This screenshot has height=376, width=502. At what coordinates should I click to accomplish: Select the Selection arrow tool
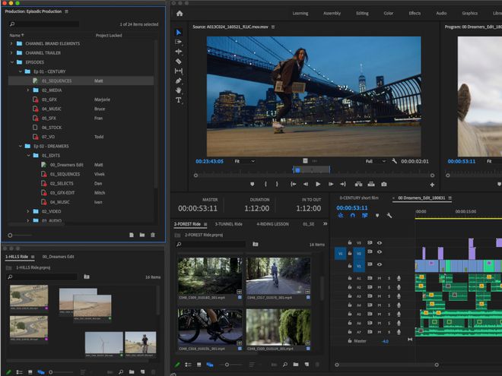click(178, 33)
